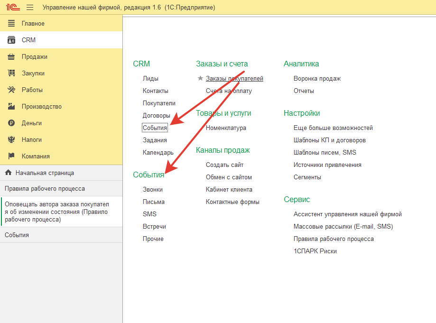Image resolution: width=436 pixels, height=323 pixels.
Task: Open Шаблоны КП и договоров
Action: (x=330, y=140)
